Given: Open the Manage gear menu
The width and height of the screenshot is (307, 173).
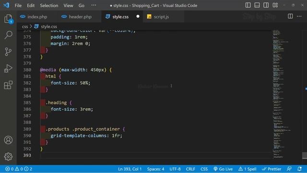Looking at the screenshot, I should pyautogui.click(x=8, y=157).
